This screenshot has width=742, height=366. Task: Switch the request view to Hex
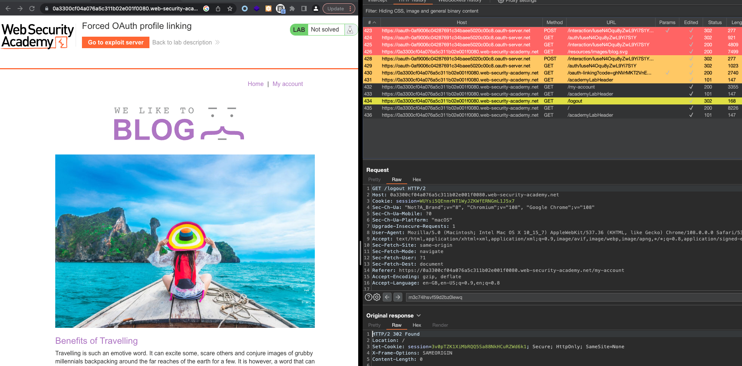pos(416,180)
